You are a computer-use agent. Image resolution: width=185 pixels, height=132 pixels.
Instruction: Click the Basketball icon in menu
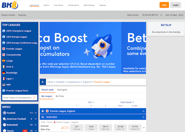pos(4,125)
